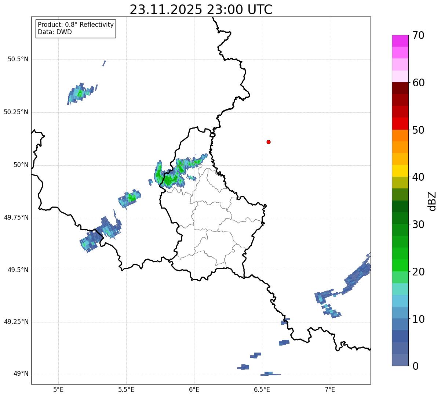The image size is (441, 397).
Task: Pick the orange colorbar swatch just below 50
Action: [400, 136]
